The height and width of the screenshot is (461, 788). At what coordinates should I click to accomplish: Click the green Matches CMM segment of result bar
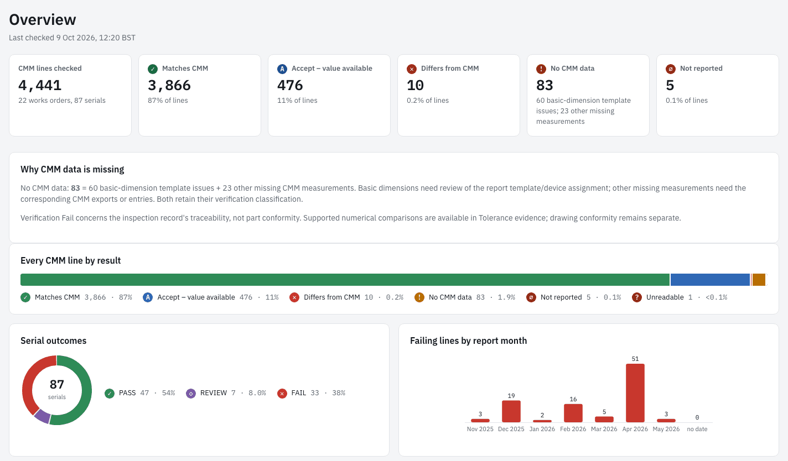345,280
